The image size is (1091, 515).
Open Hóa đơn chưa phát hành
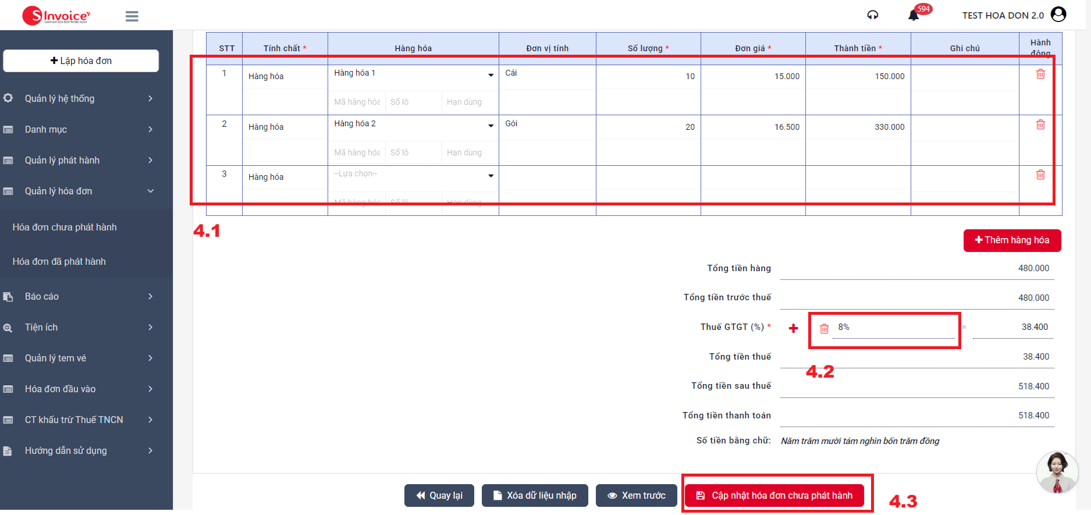pos(65,227)
